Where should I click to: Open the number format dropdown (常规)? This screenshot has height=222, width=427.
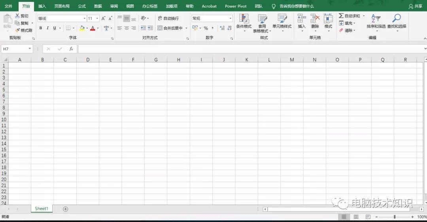coord(231,18)
